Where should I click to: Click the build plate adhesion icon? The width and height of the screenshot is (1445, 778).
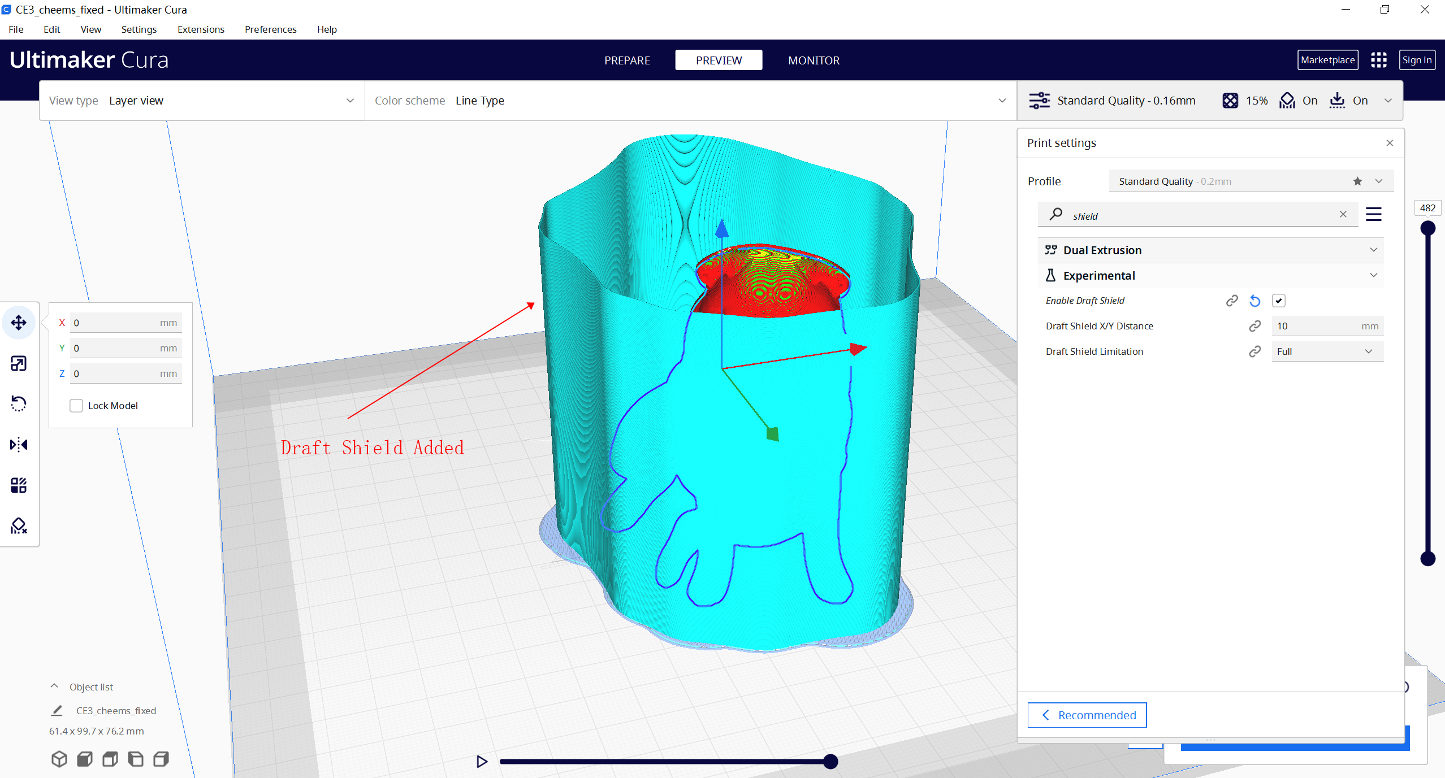pos(1337,101)
